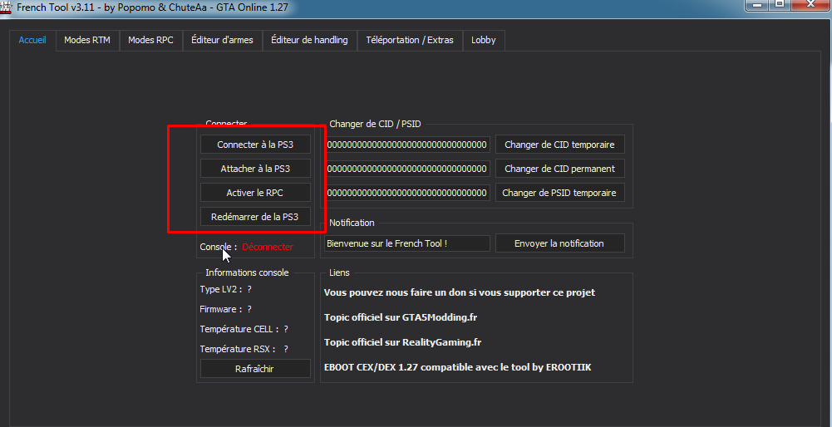Open the Modes RTM tab
Screen dimensions: 832x427
[87, 41]
